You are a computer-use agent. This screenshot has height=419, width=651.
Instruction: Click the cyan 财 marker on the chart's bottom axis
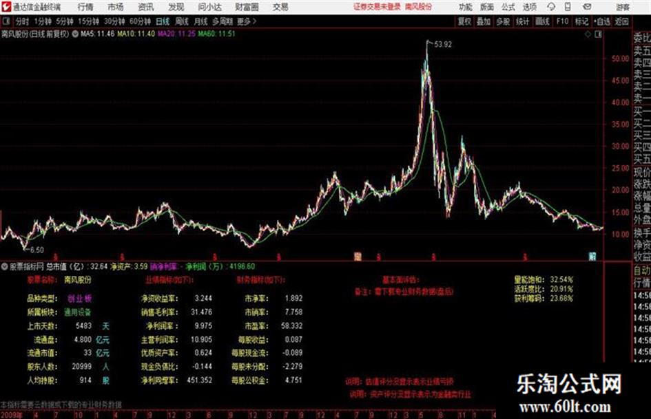coord(592,257)
